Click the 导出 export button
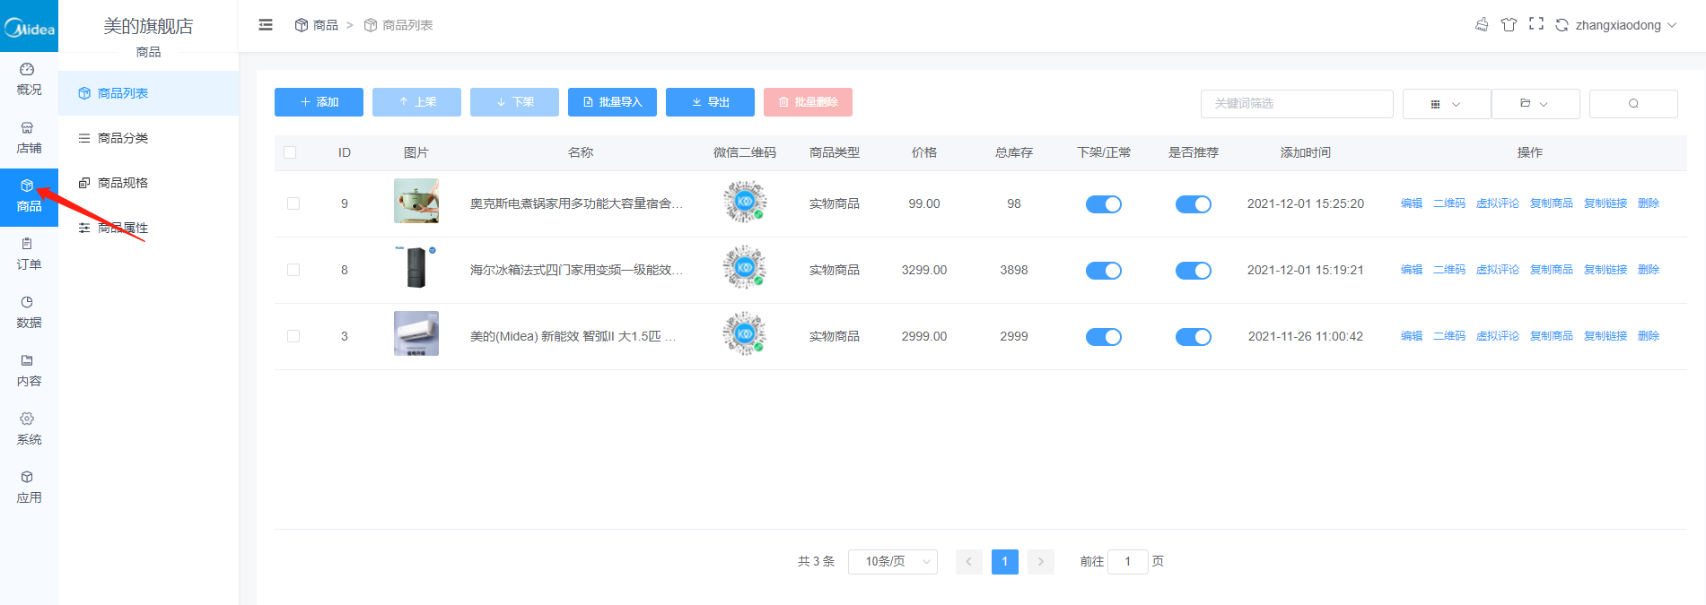1706x605 pixels. (710, 102)
